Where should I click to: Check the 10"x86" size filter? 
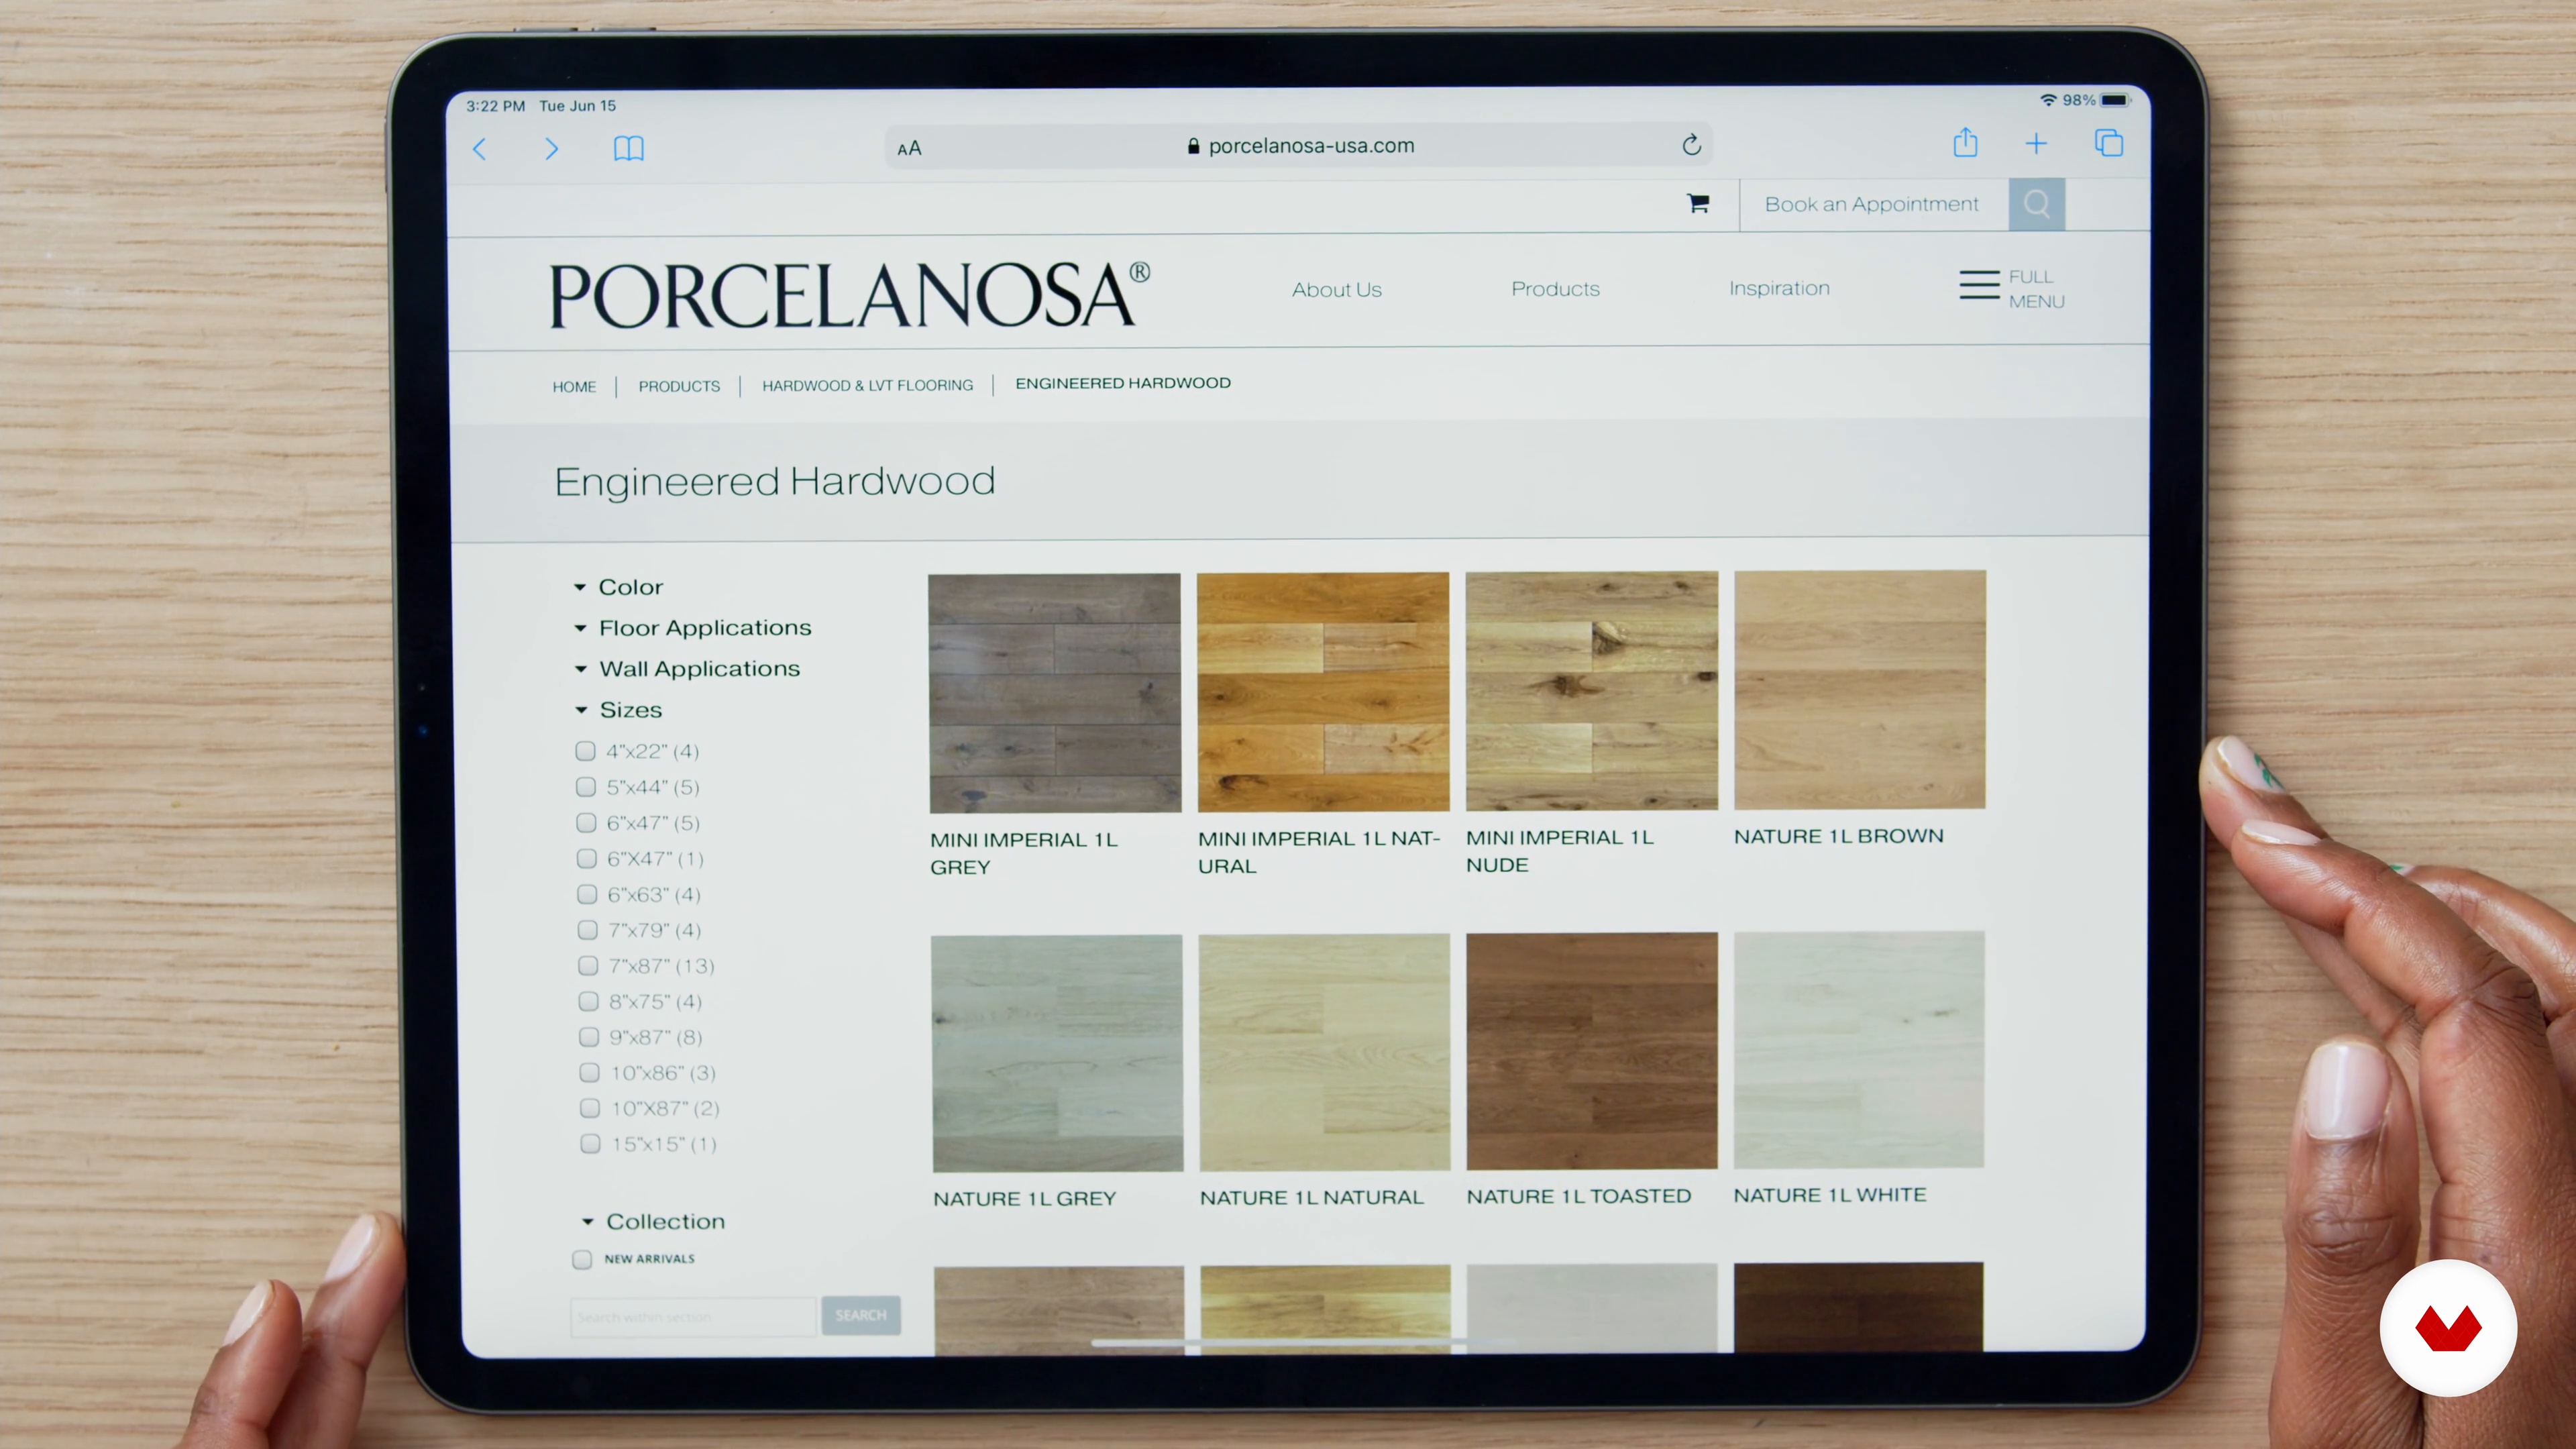click(590, 1073)
